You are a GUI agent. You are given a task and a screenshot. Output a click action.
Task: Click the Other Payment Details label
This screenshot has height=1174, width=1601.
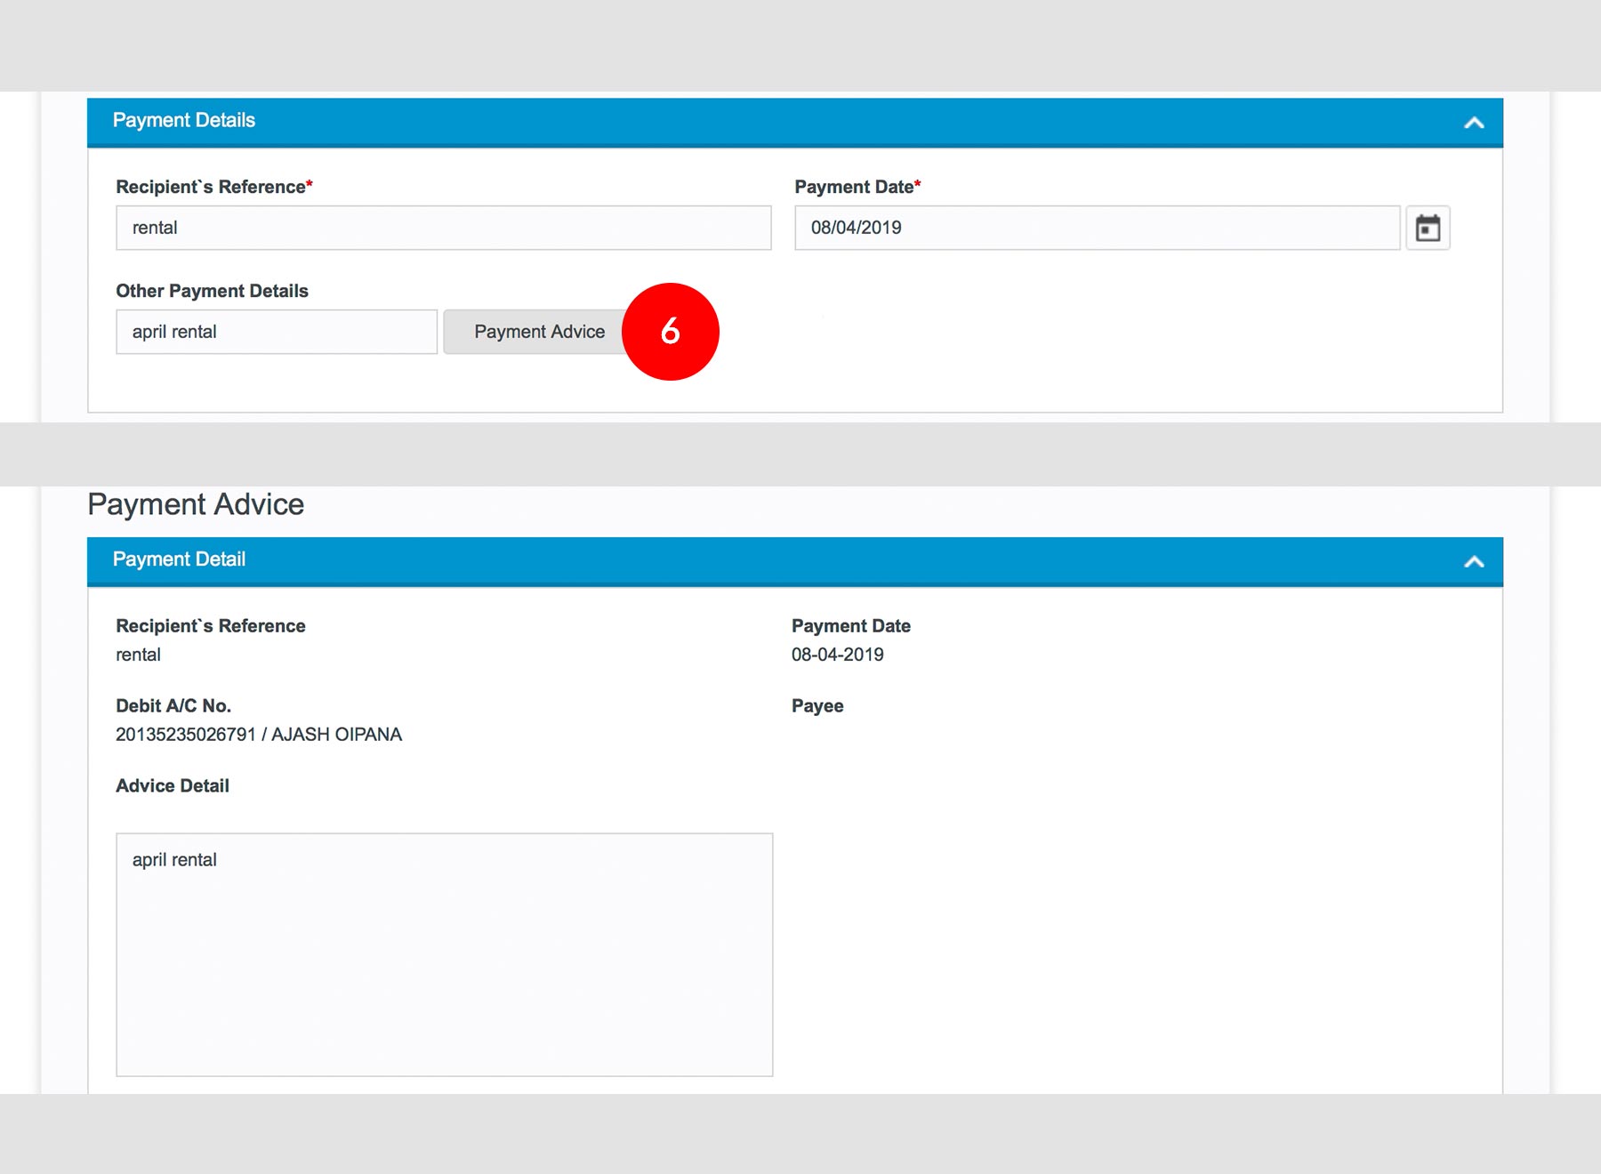tap(212, 291)
